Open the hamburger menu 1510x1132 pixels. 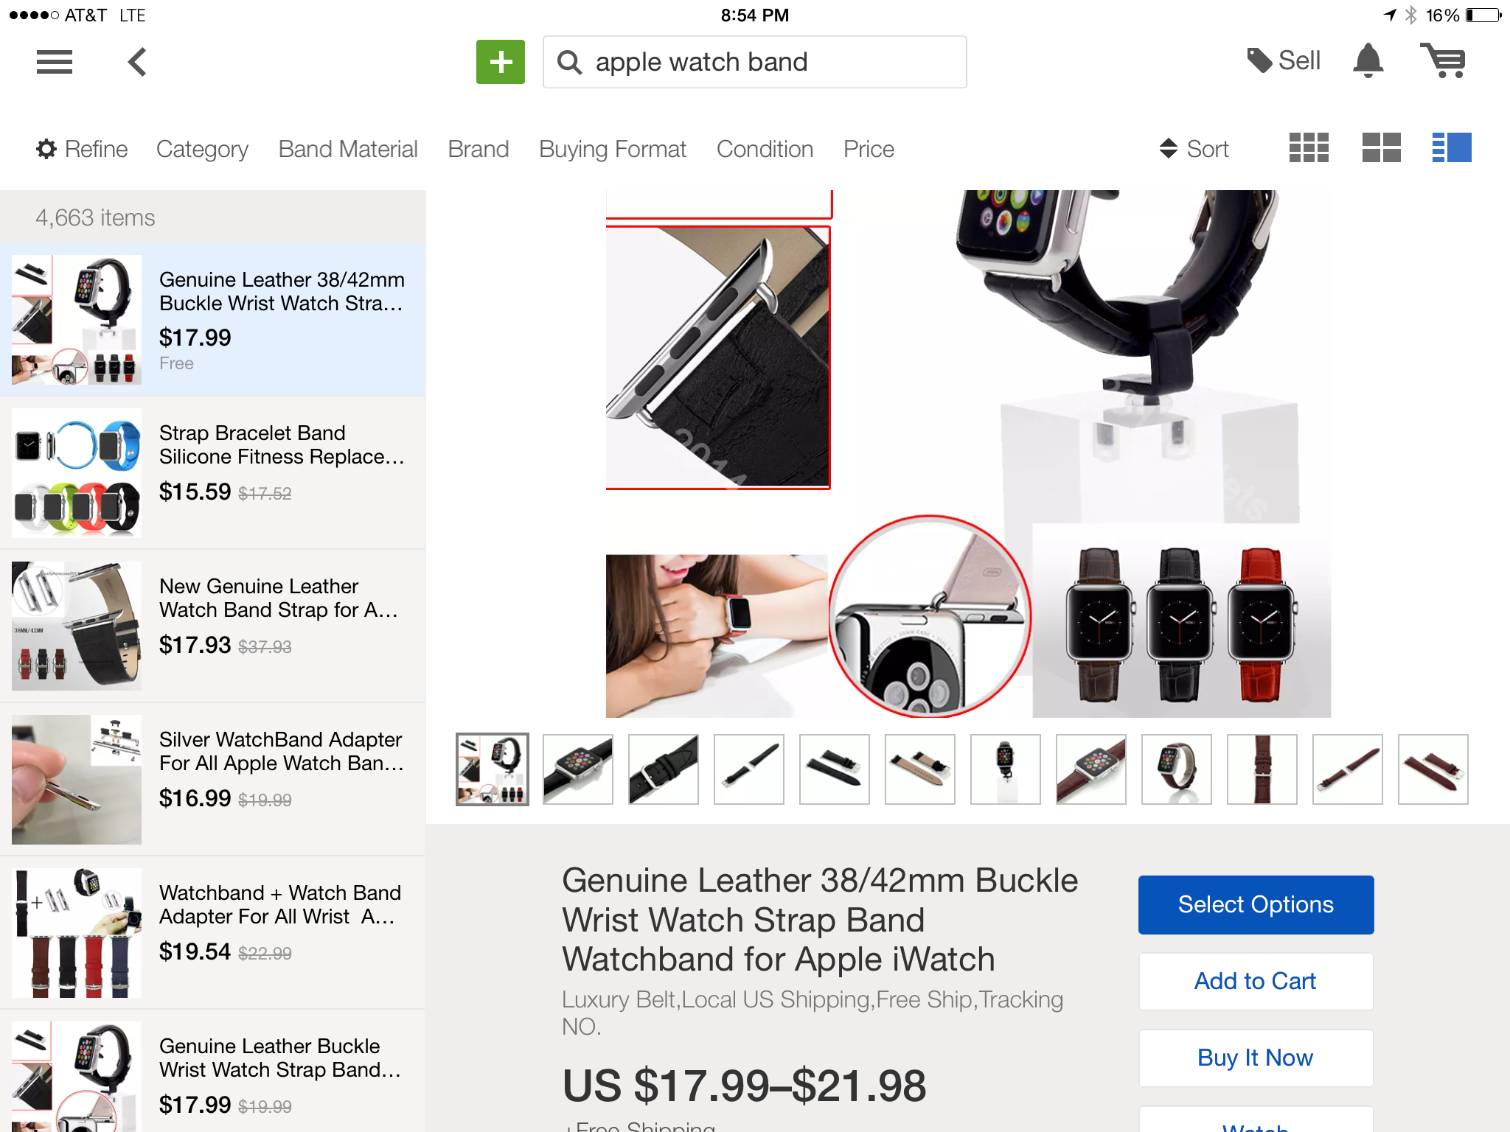tap(55, 62)
